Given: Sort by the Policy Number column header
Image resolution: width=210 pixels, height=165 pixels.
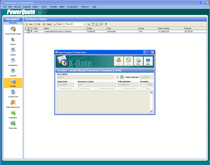Looking at the screenshot, I should pos(171,28).
